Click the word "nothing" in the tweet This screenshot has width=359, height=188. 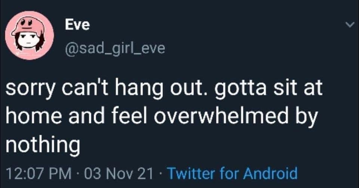(x=43, y=145)
